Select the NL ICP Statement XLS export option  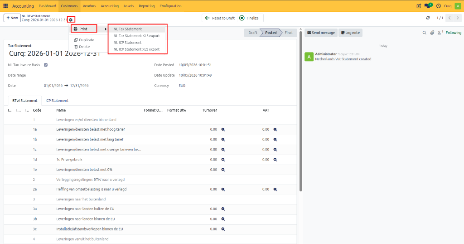click(137, 49)
